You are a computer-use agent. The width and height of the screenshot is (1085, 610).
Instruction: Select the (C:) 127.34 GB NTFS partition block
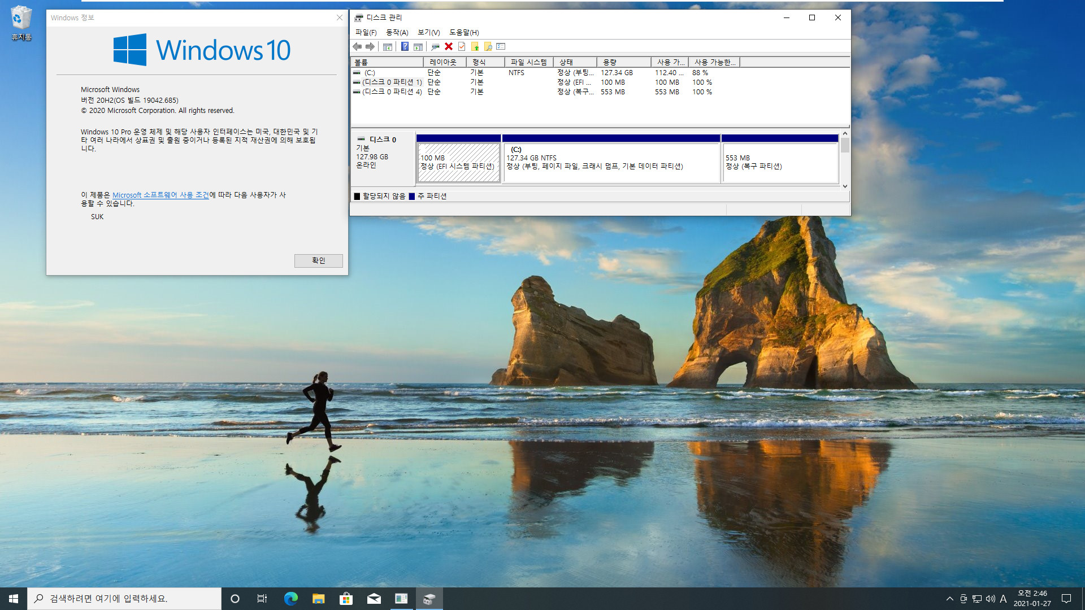coord(611,159)
